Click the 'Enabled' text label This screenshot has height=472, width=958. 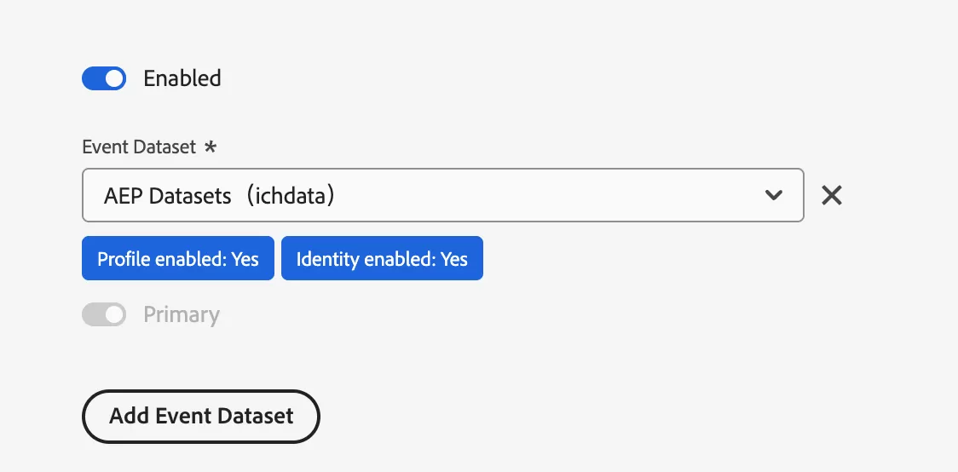182,79
